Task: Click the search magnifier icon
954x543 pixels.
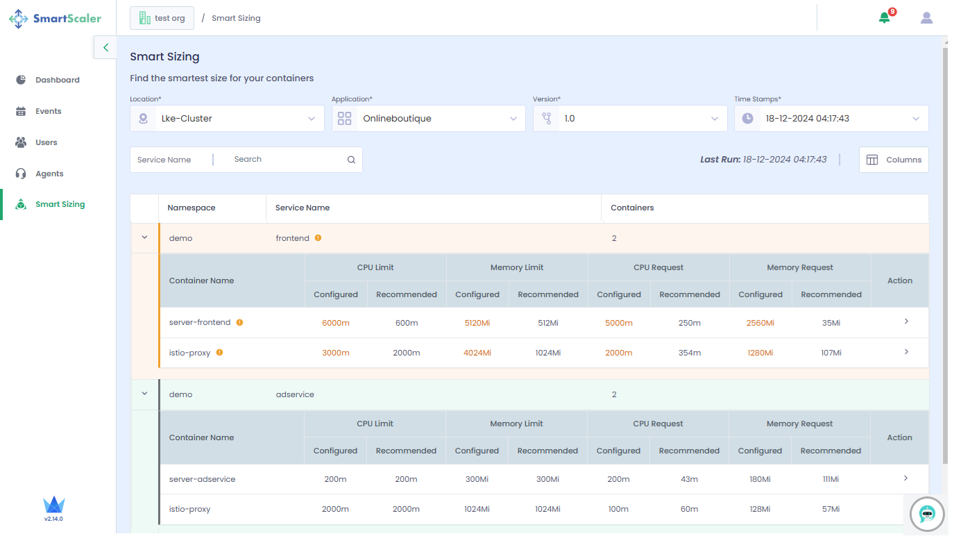Action: click(x=351, y=160)
